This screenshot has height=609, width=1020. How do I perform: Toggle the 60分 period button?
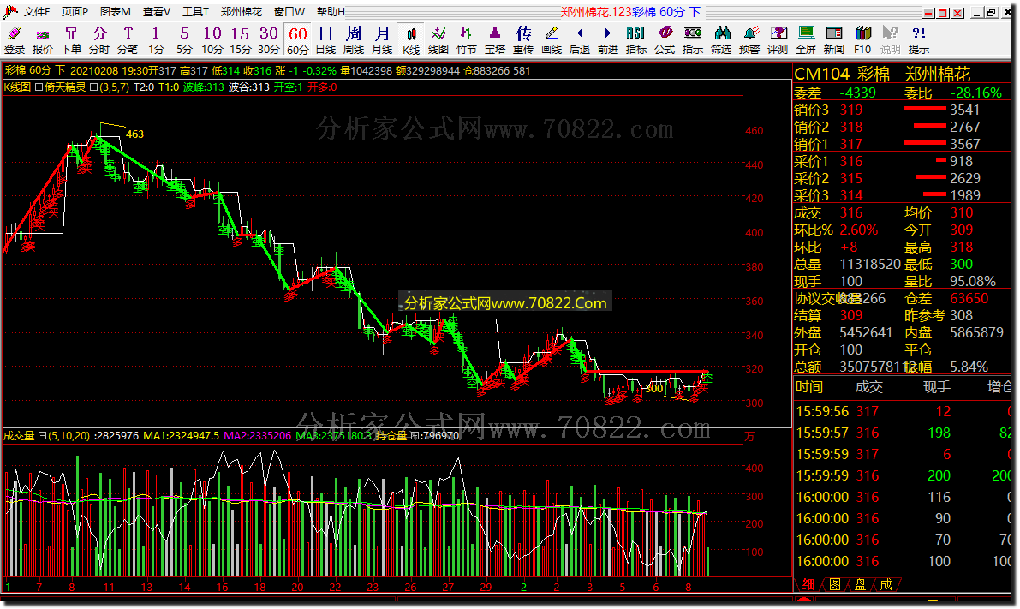pyautogui.click(x=297, y=40)
